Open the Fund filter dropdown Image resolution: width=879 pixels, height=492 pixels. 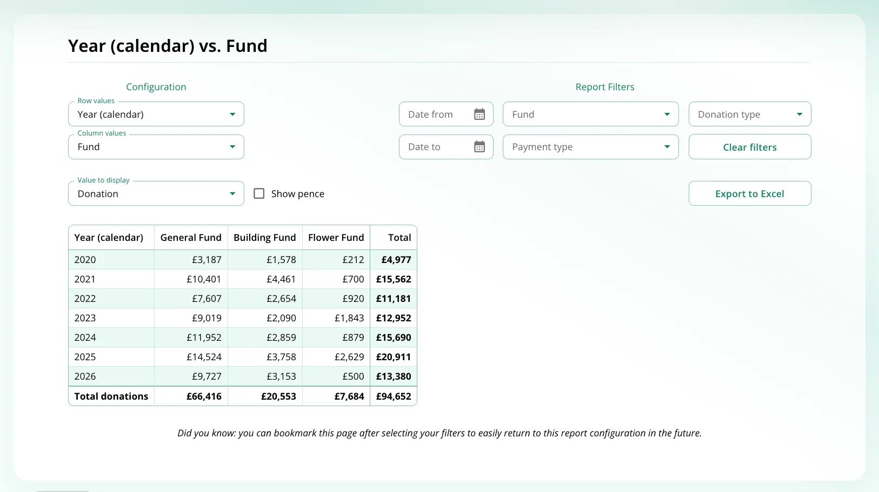(x=591, y=114)
